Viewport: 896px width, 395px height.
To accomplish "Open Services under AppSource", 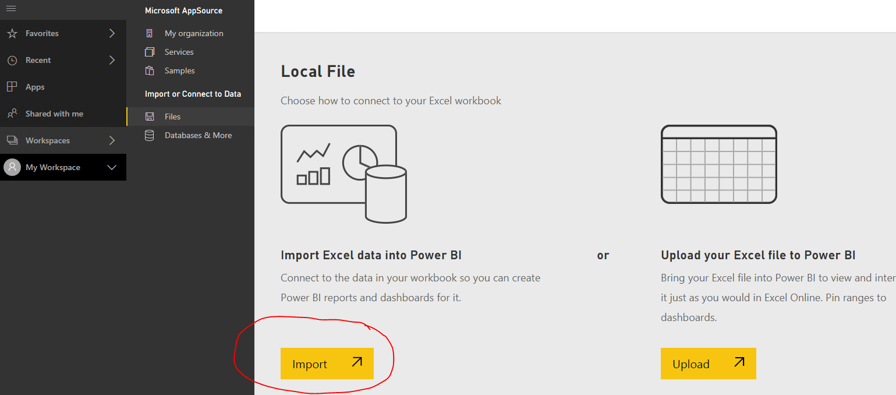I will tap(190, 52).
